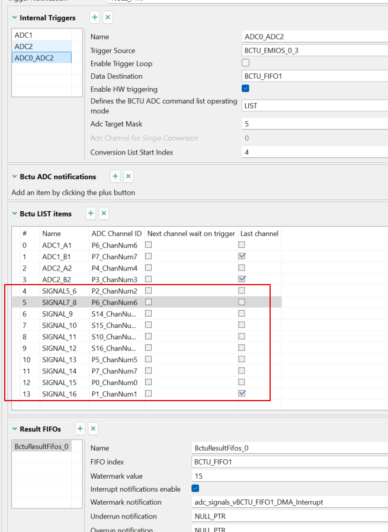Screen dimensions: 388x532
Task: Collapse the Result FIFOs section
Action: click(15, 429)
